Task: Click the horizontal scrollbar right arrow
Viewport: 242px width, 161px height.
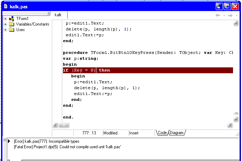Action: tap(230, 125)
